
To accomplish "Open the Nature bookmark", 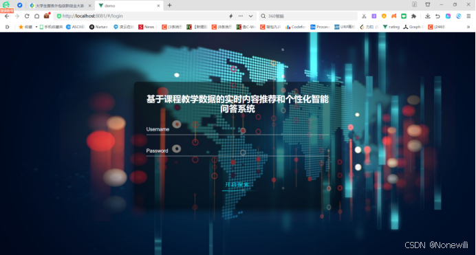I will coord(98,27).
